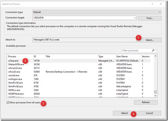The width and height of the screenshot is (168, 121).
Task: Click the help question mark icon
Action: click(x=152, y=4)
